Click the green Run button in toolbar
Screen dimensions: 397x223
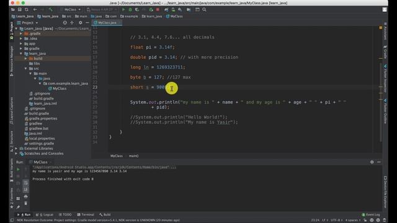[123, 10]
